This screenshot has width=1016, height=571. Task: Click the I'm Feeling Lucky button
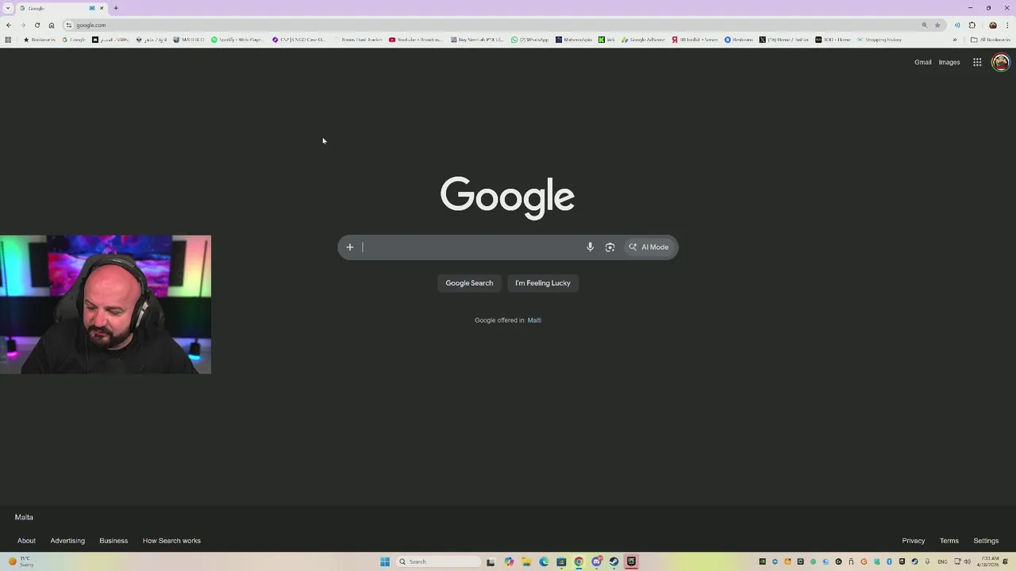[x=543, y=283]
